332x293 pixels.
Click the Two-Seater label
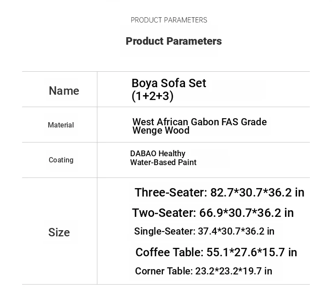(x=164, y=213)
